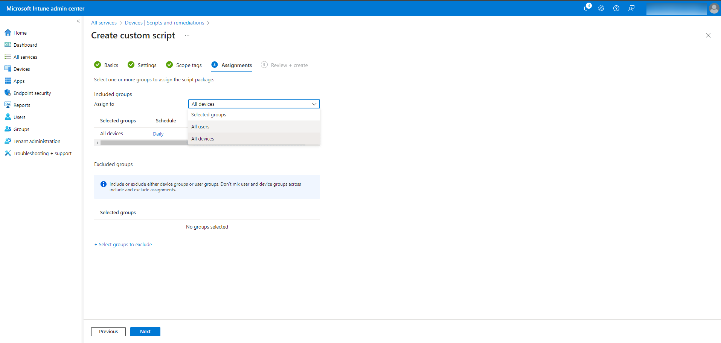Go to the Scope tags step
The width and height of the screenshot is (721, 343).
[184, 65]
